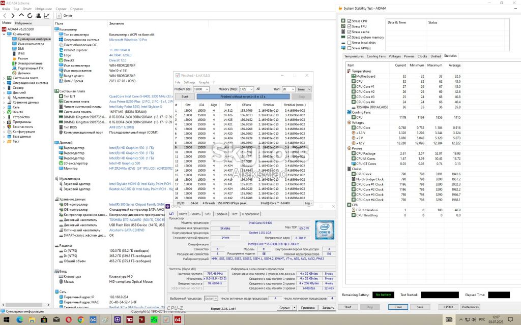Open the LinX Run count dropdown
Screen dimensions: 521x325
coord(293,89)
